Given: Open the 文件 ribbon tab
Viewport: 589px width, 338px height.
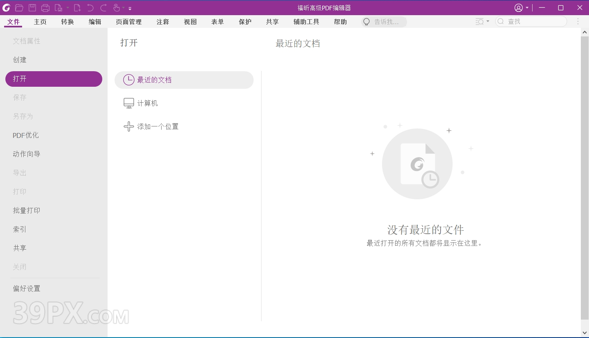Looking at the screenshot, I should point(13,22).
